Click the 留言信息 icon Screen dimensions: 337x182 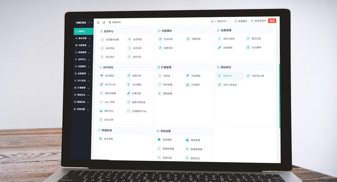pos(248,39)
